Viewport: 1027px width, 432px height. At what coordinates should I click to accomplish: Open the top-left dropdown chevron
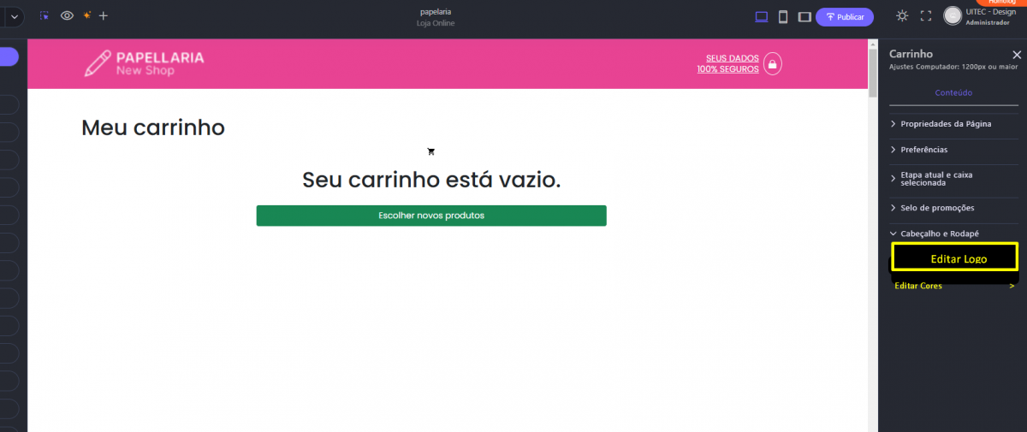click(x=15, y=16)
